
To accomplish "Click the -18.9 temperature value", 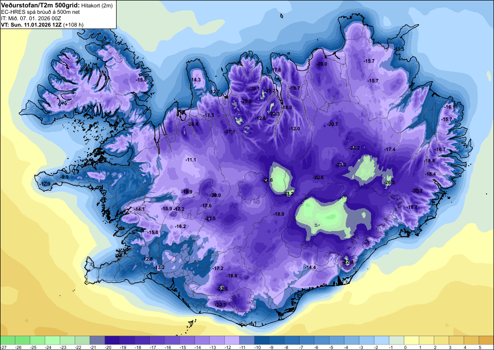I will 279,214.
